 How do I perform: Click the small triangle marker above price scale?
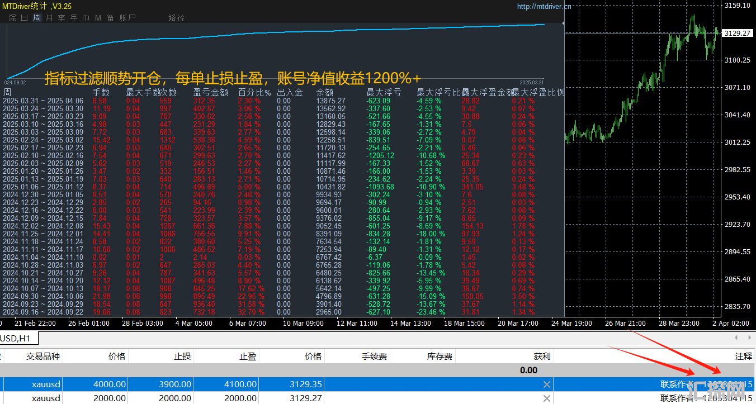coord(562,24)
